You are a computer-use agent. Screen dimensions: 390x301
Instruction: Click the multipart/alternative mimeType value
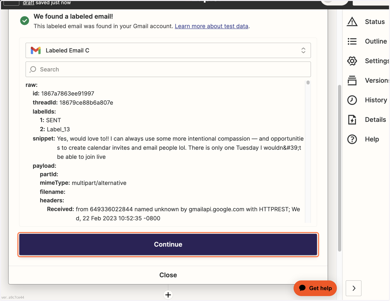(x=99, y=183)
